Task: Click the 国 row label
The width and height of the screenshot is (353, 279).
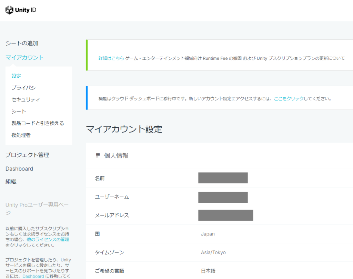Action: coord(97,234)
